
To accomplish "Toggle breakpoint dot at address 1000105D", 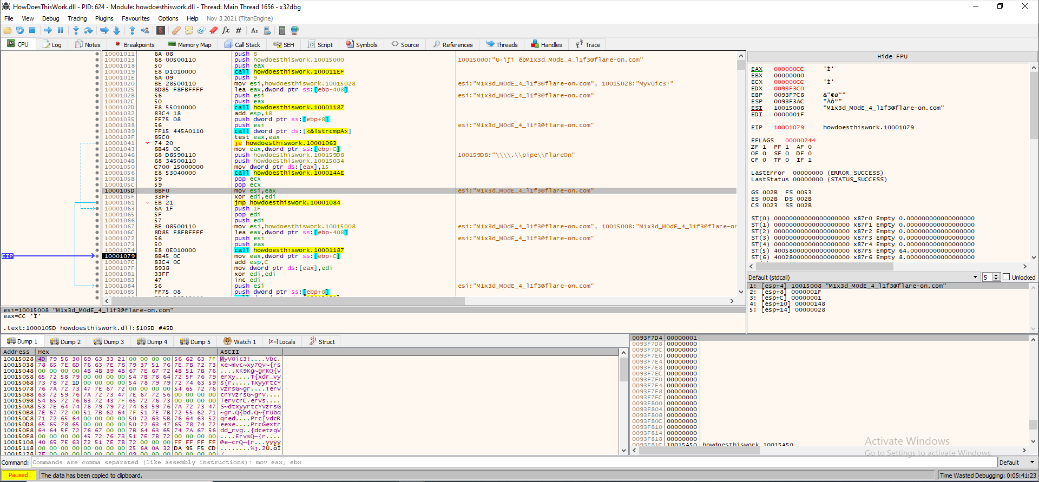I will coord(97,190).
